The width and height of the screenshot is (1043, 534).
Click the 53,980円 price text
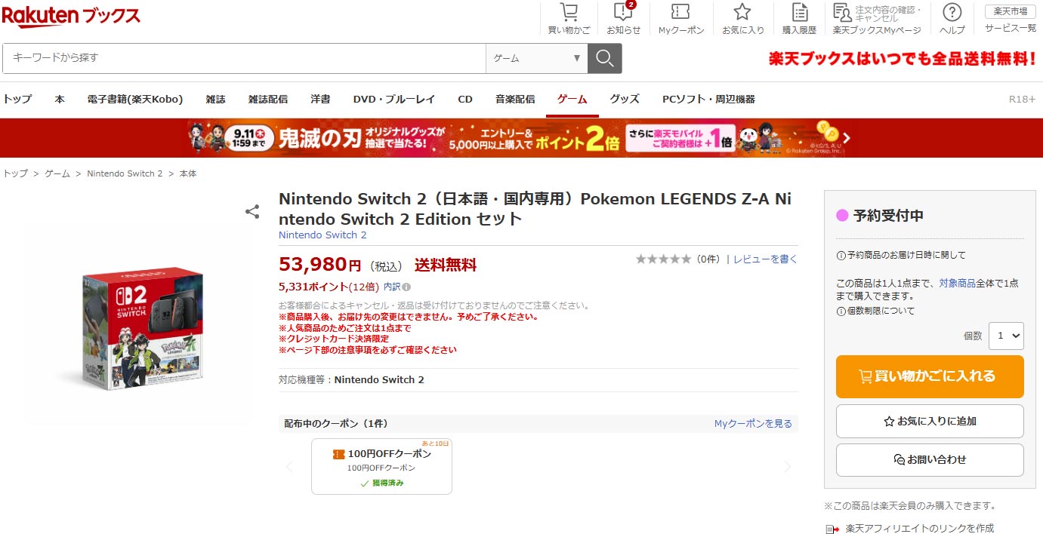320,264
